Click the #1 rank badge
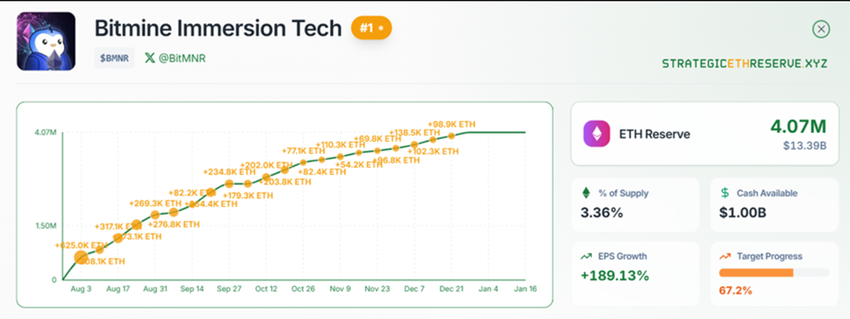The height and width of the screenshot is (319, 850). pyautogui.click(x=371, y=28)
